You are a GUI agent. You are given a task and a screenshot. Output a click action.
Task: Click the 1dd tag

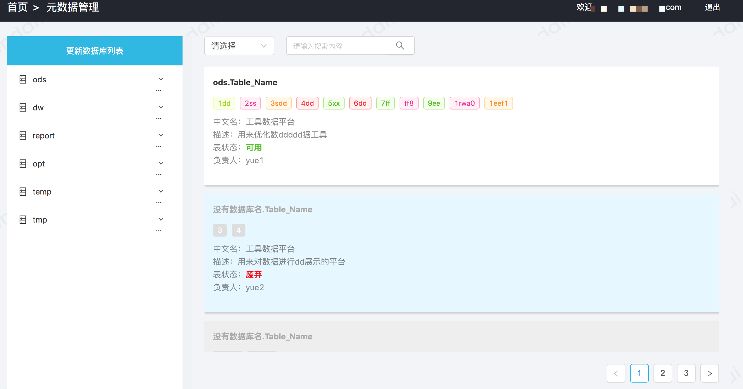tap(224, 103)
